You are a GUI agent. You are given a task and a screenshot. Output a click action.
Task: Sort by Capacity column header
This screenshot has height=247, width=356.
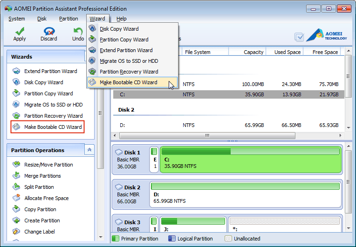point(247,52)
